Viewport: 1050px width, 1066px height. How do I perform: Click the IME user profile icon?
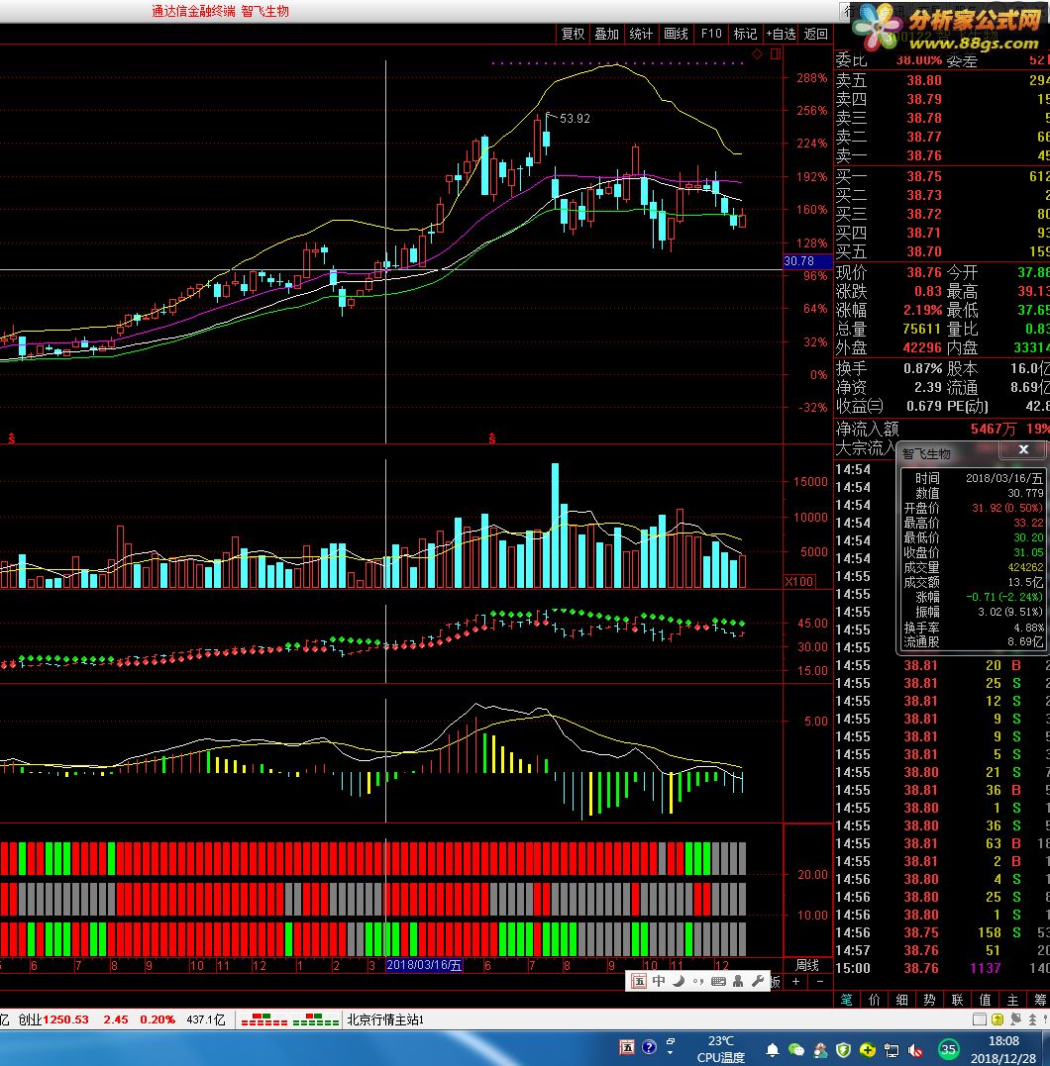pos(738,981)
